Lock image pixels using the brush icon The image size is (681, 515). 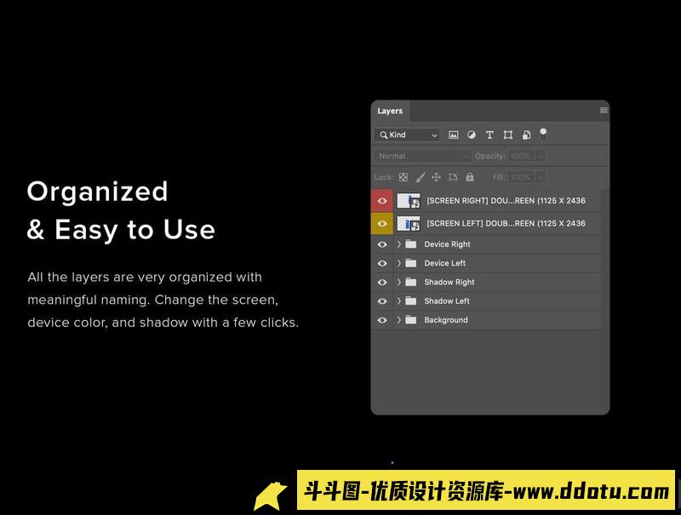click(420, 178)
